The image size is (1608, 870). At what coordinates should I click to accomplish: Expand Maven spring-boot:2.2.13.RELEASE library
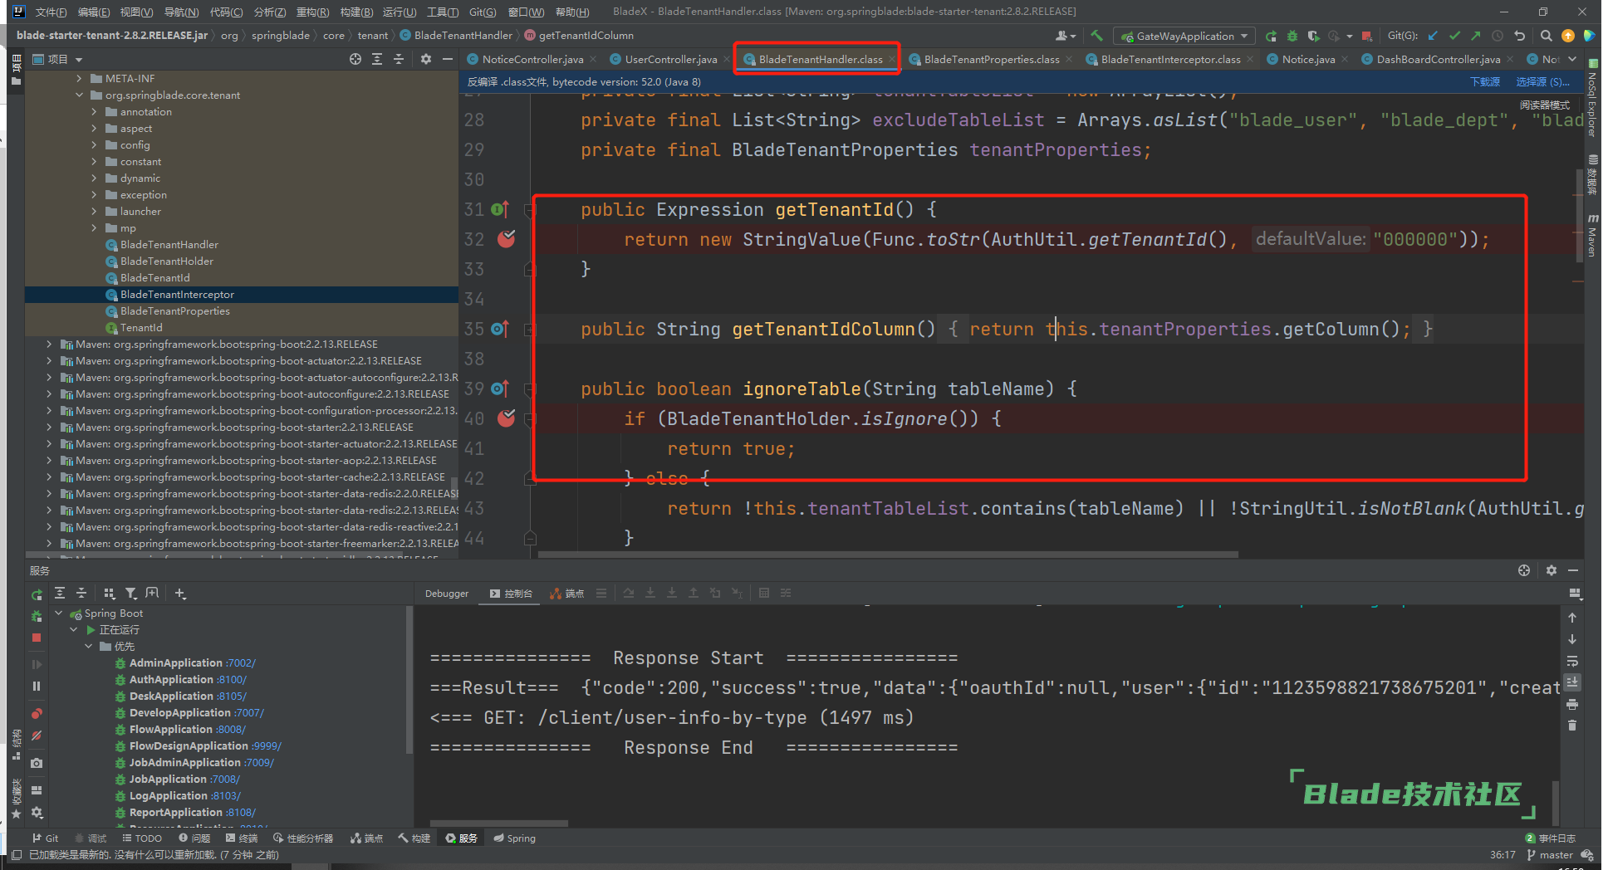(x=49, y=344)
